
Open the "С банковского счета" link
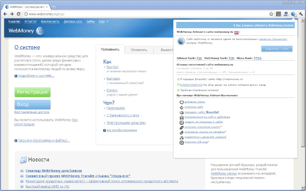(x=123, y=115)
